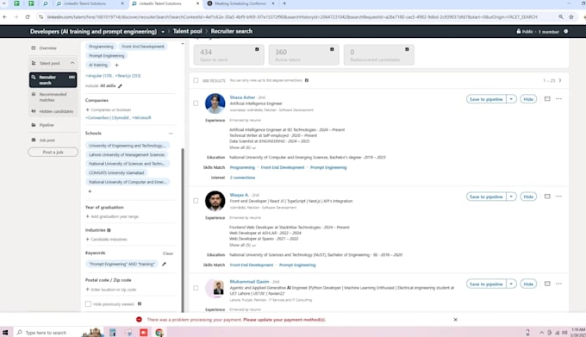Viewport: 586px width, 337px height.
Task: Open more options for Muhammad Qasim
Action: [x=558, y=284]
